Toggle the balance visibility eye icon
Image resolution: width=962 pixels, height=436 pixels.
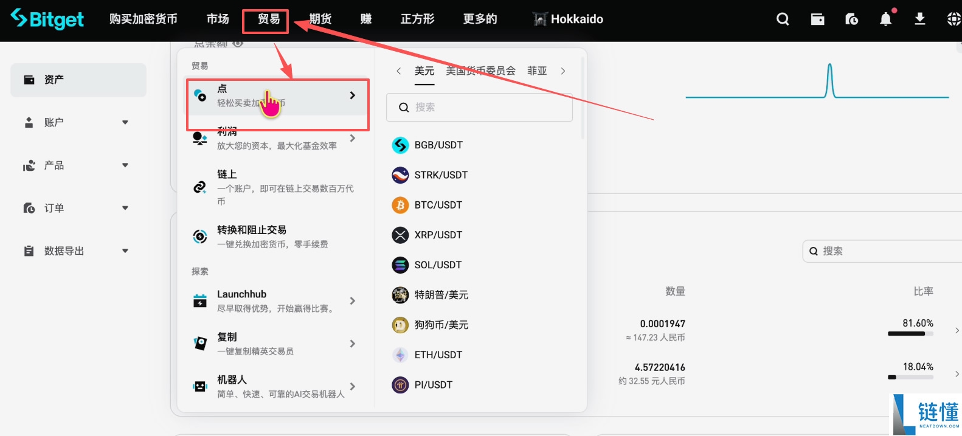point(238,44)
